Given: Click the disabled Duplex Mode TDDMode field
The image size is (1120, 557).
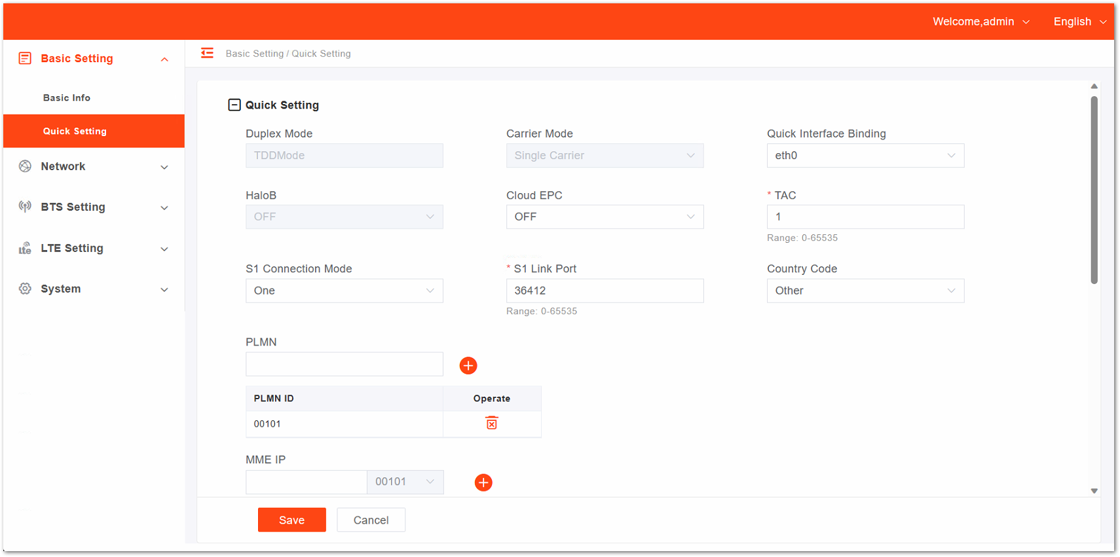Looking at the screenshot, I should pyautogui.click(x=344, y=155).
